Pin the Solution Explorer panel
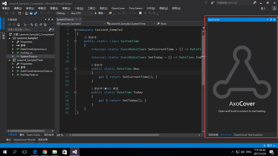Screen dimensions: 278x156 coord(49,20)
